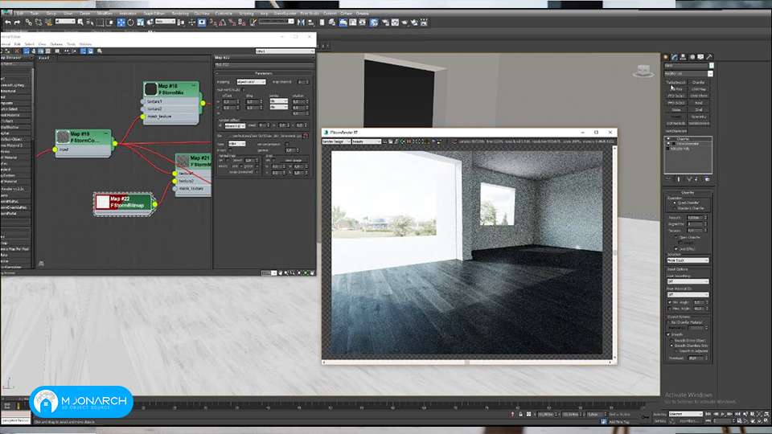772x434 pixels.
Task: Collapse the Parameters rollout header
Action: click(x=264, y=73)
